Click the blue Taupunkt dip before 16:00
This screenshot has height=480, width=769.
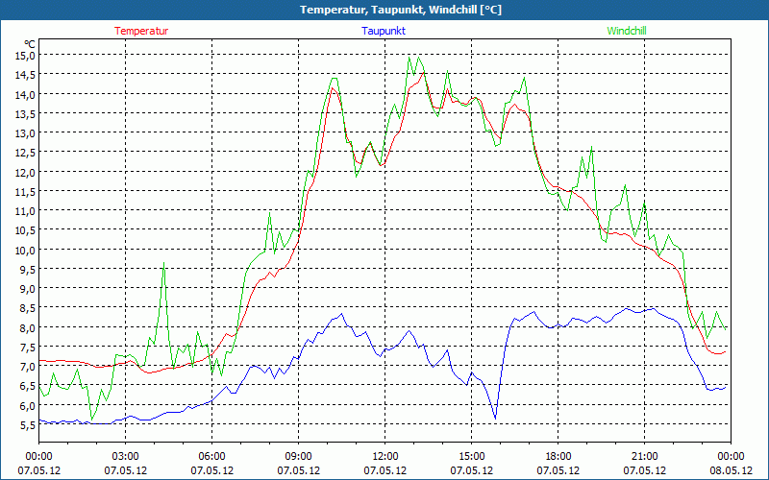pyautogui.click(x=495, y=418)
